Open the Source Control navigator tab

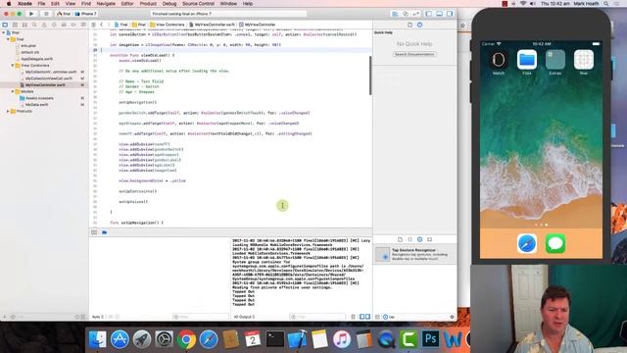point(15,25)
